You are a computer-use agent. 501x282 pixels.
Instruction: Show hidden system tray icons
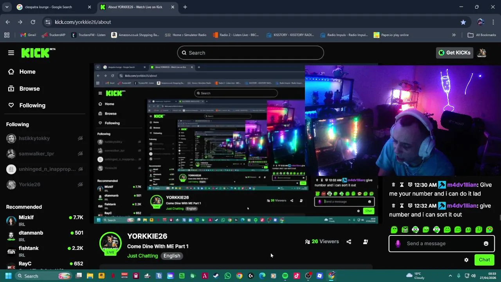click(x=450, y=276)
